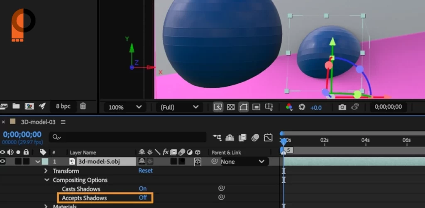Click the Video eye column header
The width and height of the screenshot is (425, 208).
[x=3, y=152]
